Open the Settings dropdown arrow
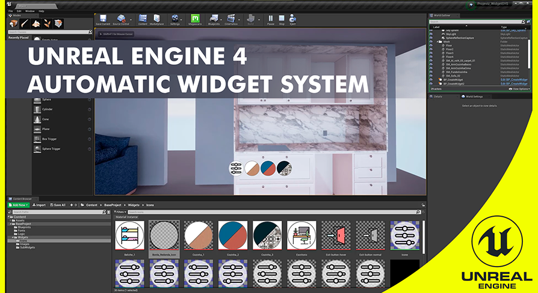The image size is (538, 293). click(x=182, y=20)
